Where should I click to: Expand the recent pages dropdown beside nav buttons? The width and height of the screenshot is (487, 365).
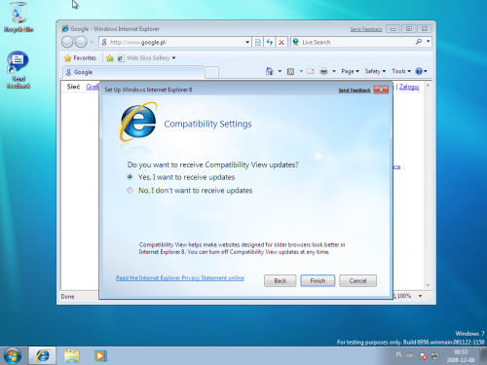click(x=92, y=42)
